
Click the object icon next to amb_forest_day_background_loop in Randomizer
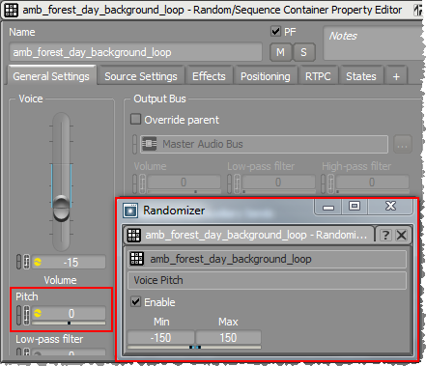pyautogui.click(x=136, y=259)
